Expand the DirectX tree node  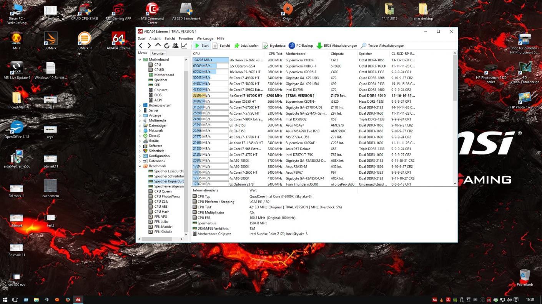coord(140,136)
